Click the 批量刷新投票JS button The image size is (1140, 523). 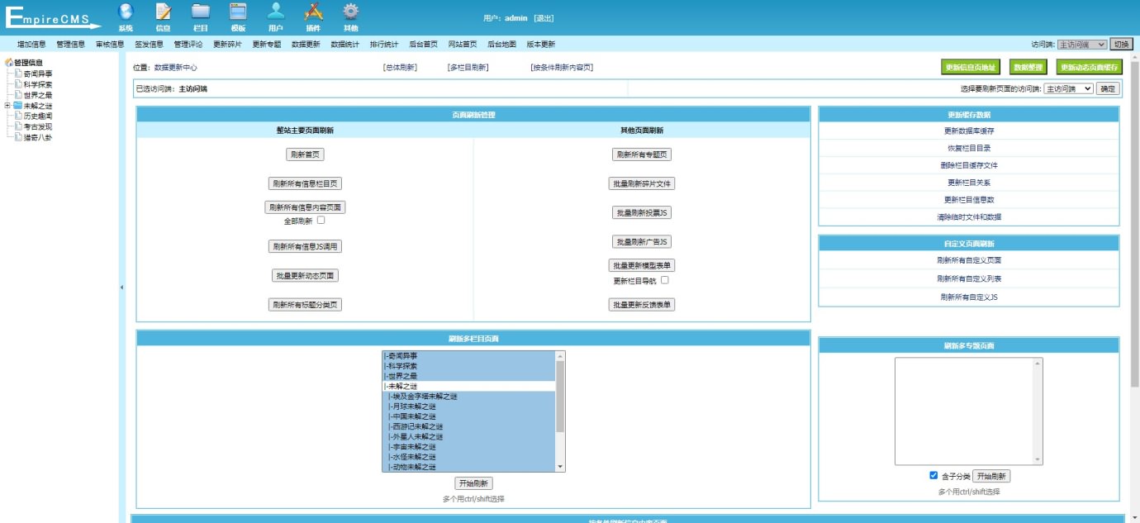click(642, 212)
